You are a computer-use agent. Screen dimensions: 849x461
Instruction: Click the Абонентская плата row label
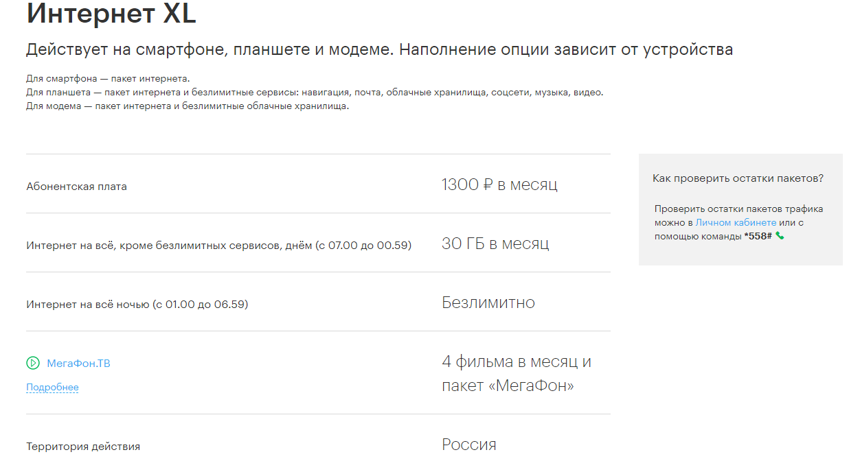tap(76, 187)
